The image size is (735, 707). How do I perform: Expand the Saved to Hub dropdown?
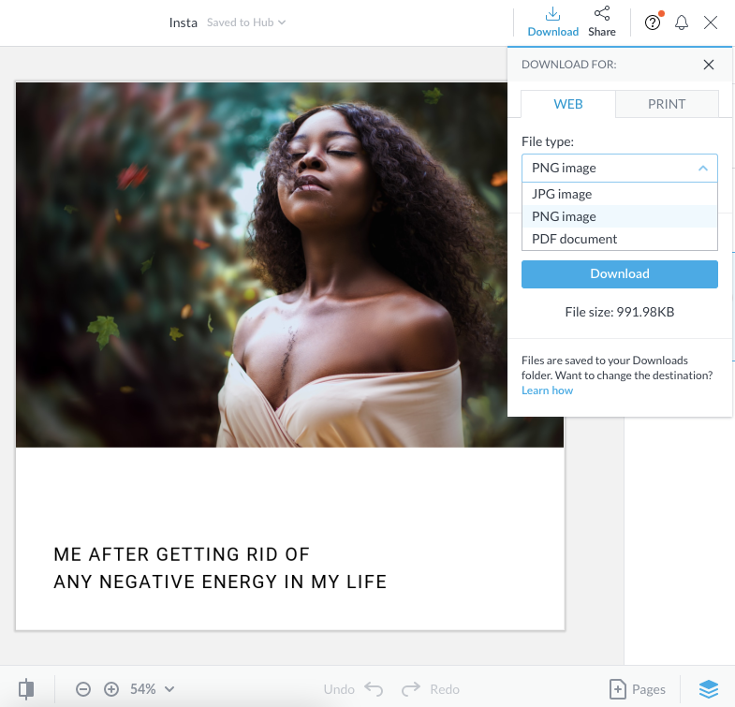pos(246,22)
